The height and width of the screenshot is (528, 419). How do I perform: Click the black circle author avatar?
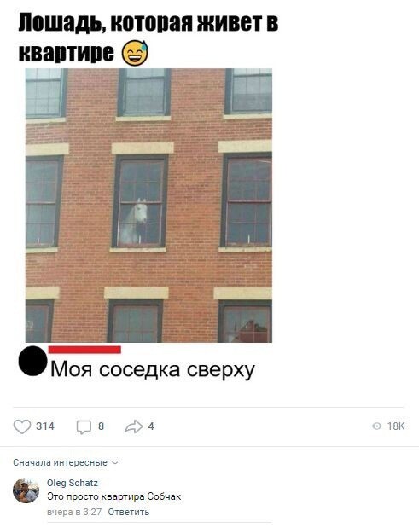(x=32, y=361)
